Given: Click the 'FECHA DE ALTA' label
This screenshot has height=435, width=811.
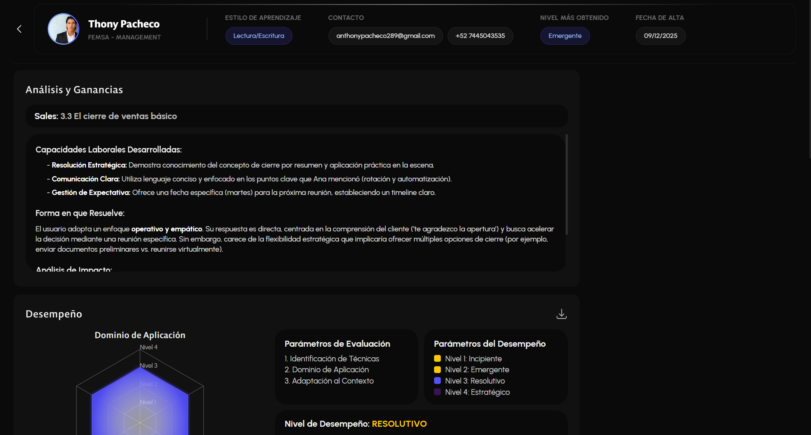Looking at the screenshot, I should 660,18.
